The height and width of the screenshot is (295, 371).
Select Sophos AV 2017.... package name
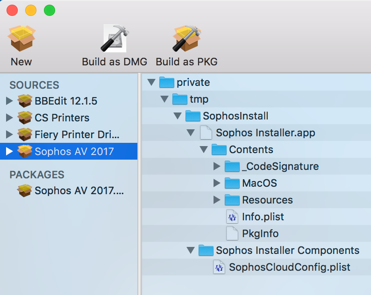click(x=79, y=191)
